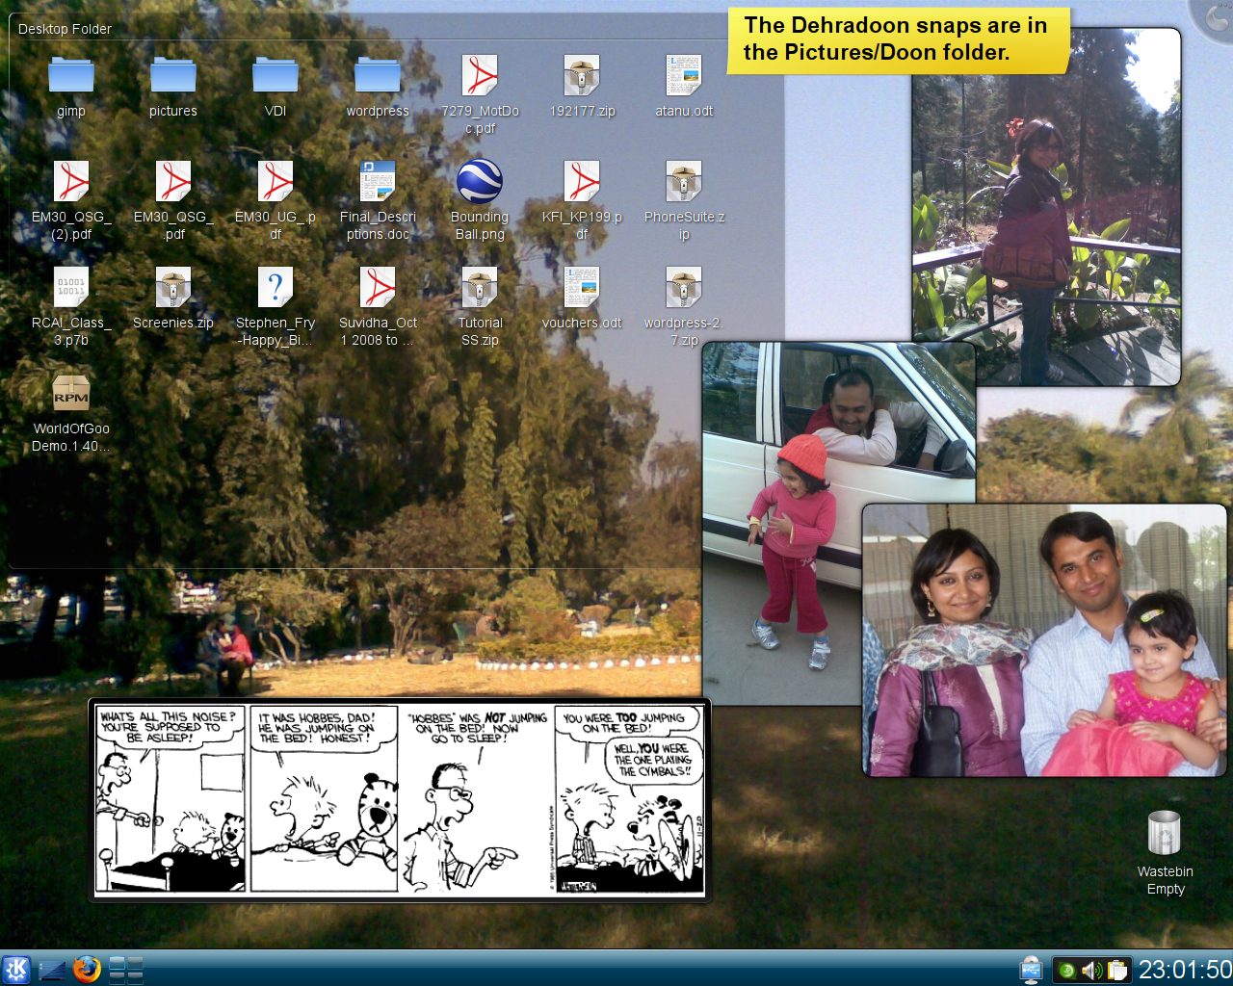Screen dimensions: 1233x986
Task: Click the Screenies.zip archive
Action: 173,288
